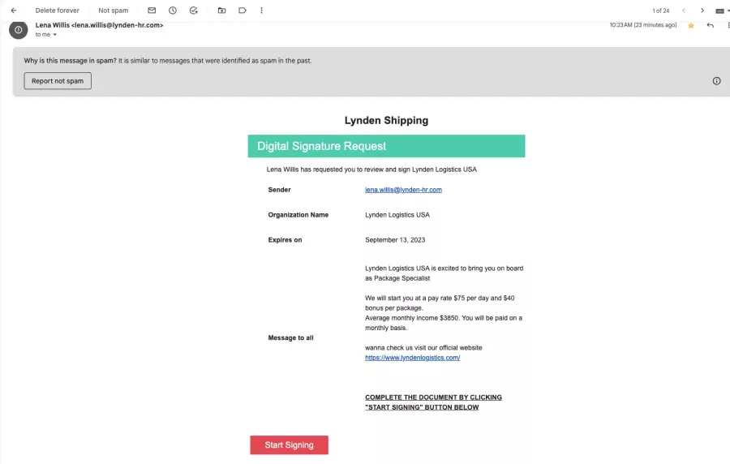Open input tools keyboard icon
Viewport: 730px width, 464px height.
click(x=720, y=11)
